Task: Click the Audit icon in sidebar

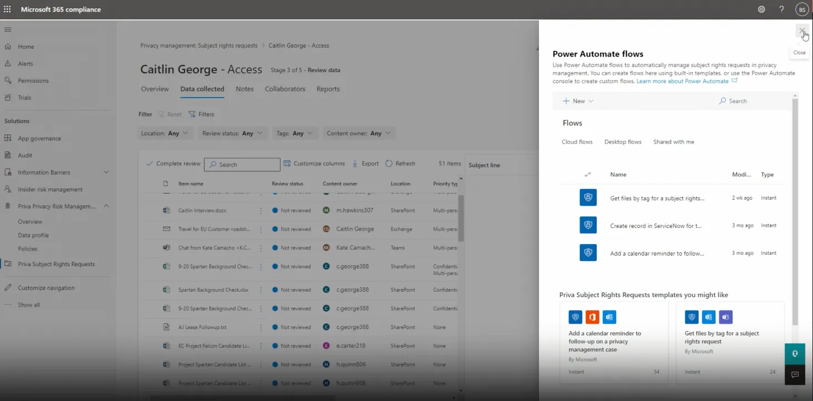Action: 8,155
